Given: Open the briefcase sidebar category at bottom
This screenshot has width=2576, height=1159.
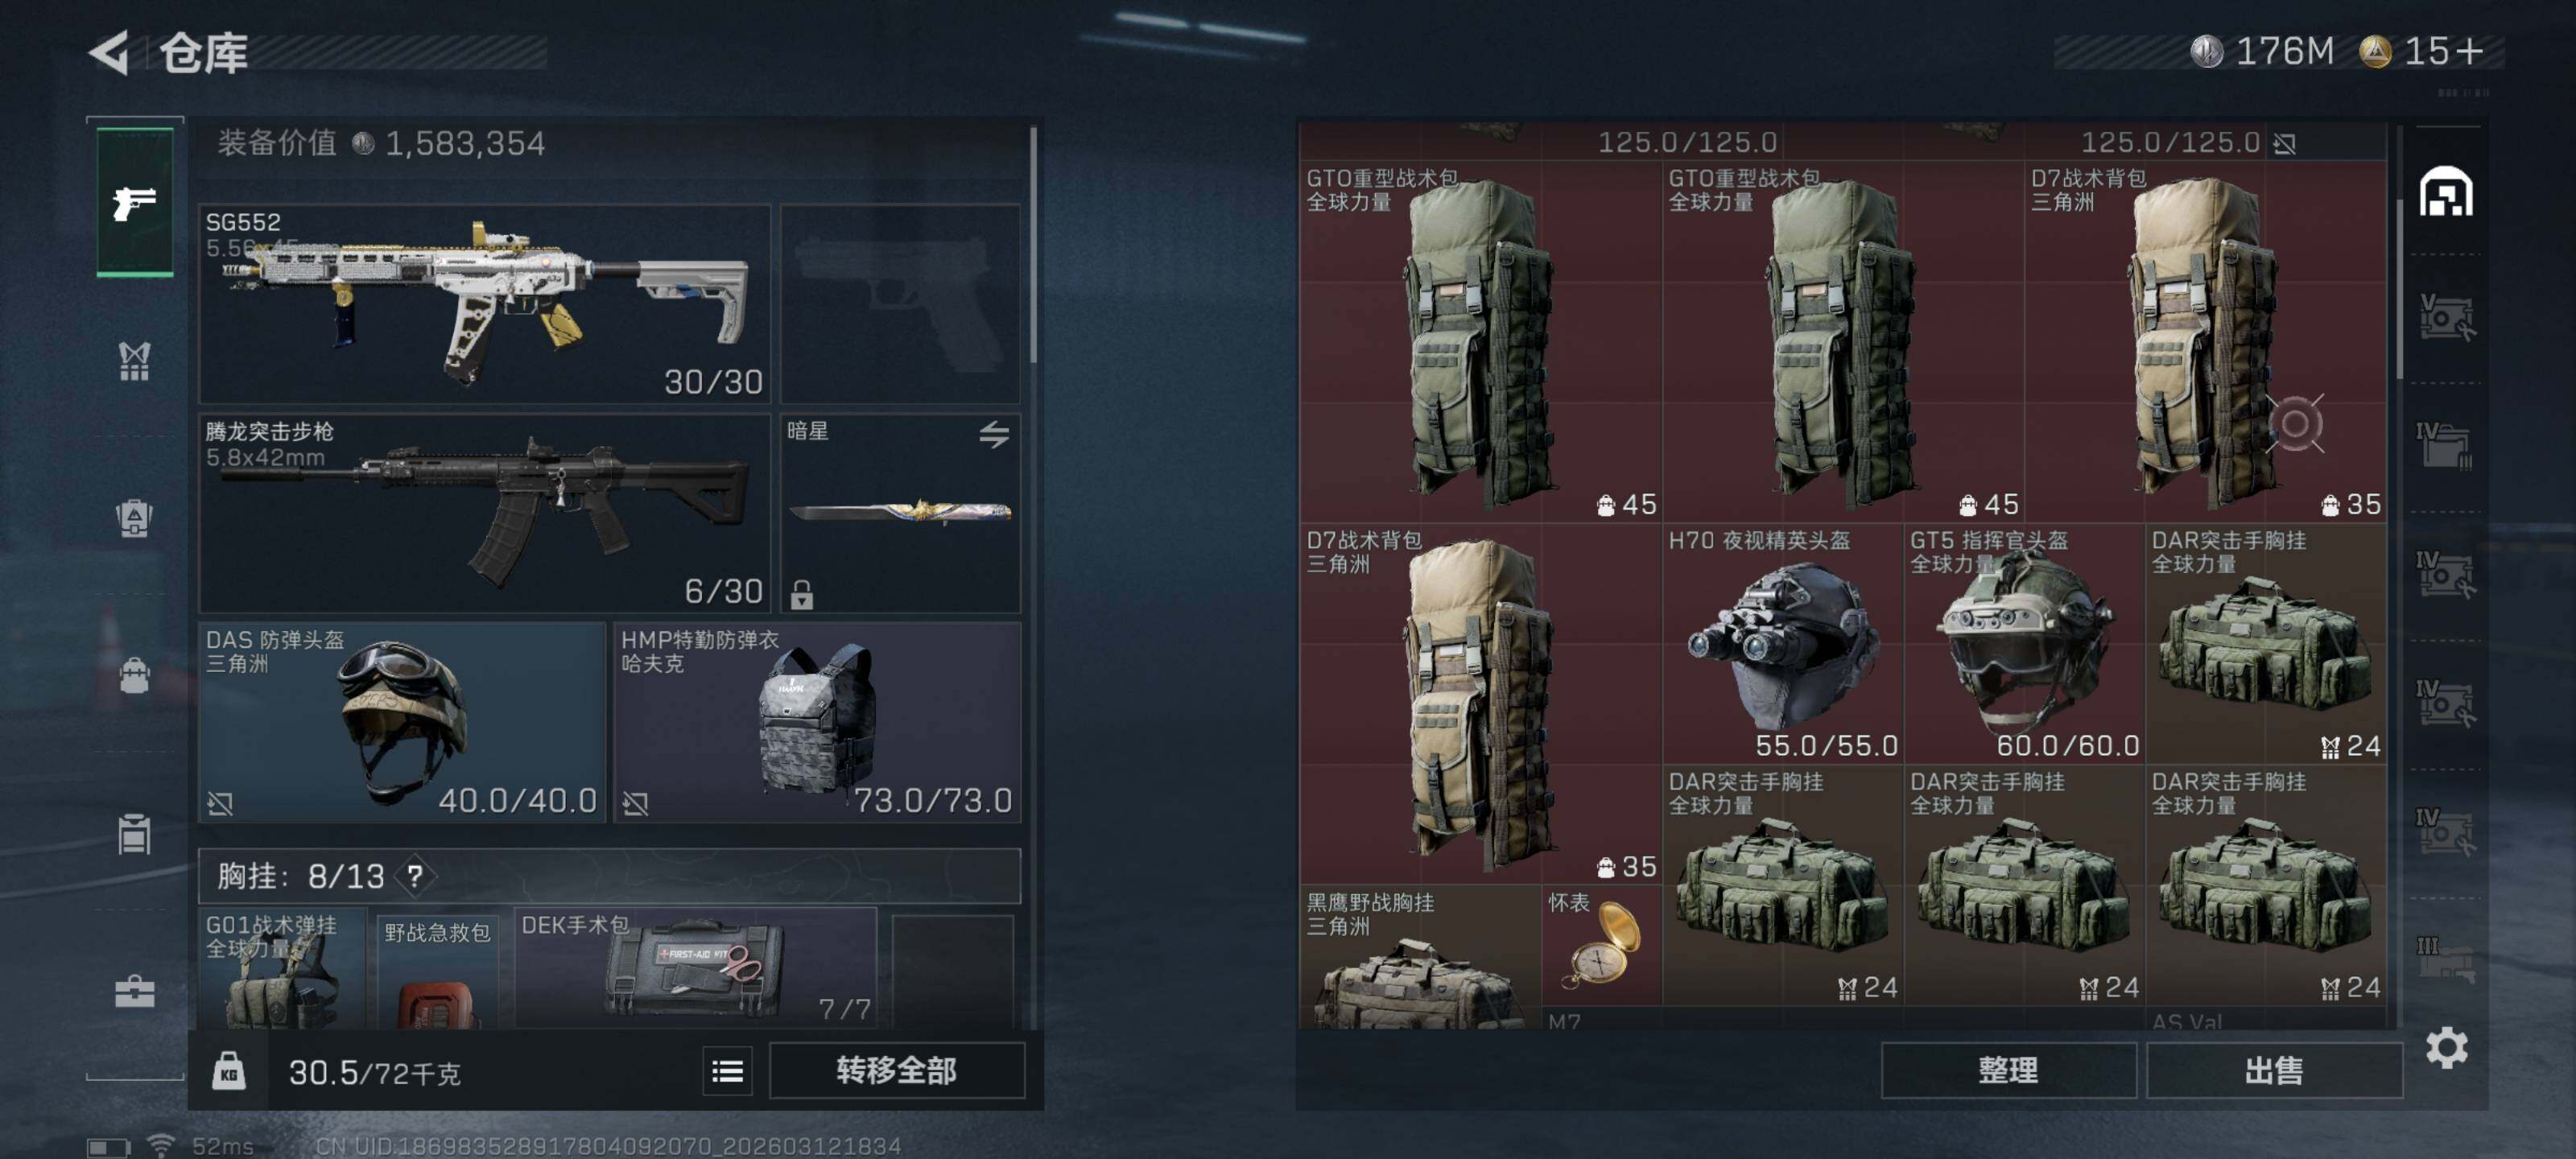Looking at the screenshot, I should [x=135, y=991].
